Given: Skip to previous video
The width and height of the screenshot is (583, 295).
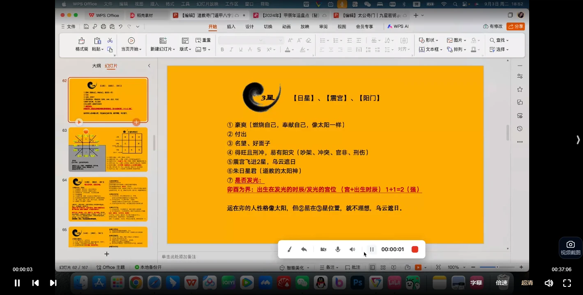Looking at the screenshot, I should click(36, 283).
